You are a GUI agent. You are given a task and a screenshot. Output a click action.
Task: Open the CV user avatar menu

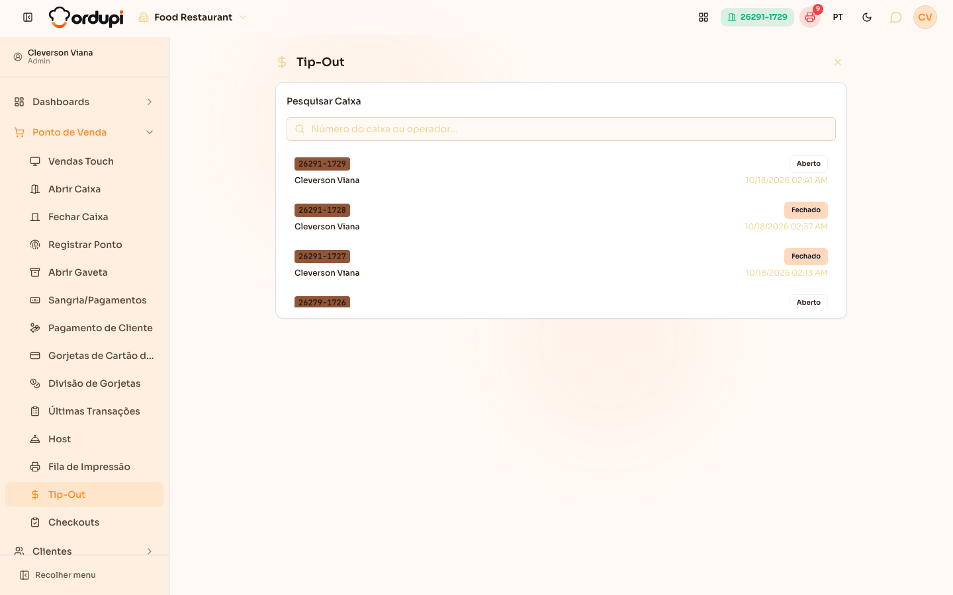pos(925,17)
